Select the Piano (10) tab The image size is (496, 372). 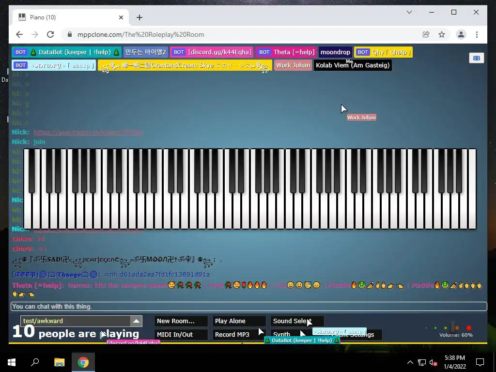tap(71, 17)
